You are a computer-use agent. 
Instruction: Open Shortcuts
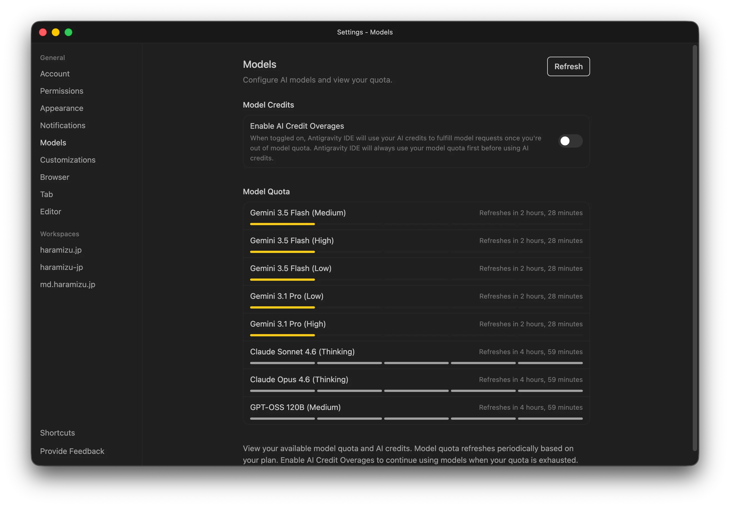tap(58, 433)
